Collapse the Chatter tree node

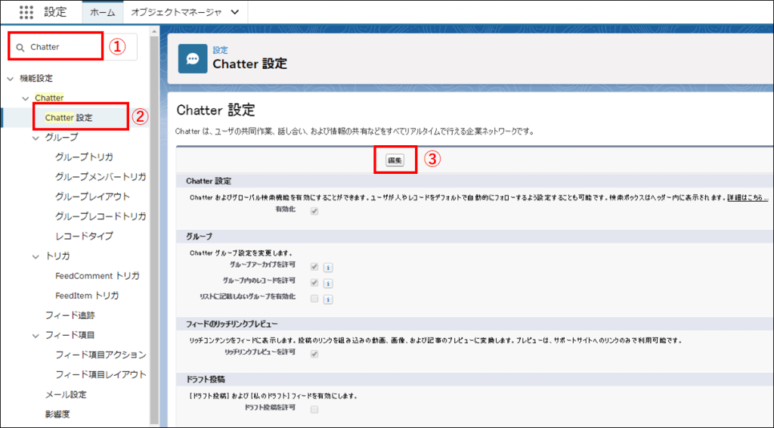tap(26, 98)
